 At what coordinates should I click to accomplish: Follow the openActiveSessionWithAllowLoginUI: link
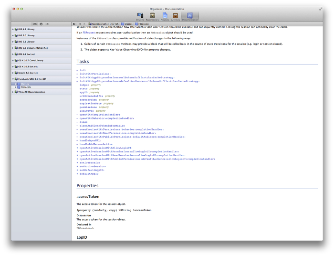106,148
